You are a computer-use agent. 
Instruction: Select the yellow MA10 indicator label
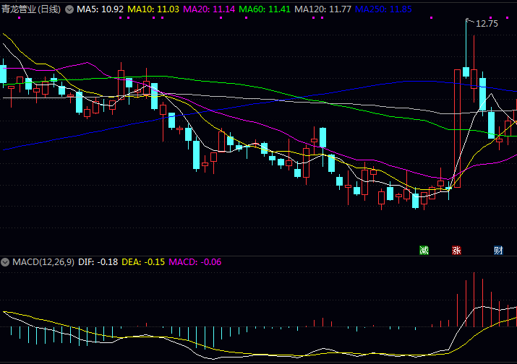coord(153,9)
